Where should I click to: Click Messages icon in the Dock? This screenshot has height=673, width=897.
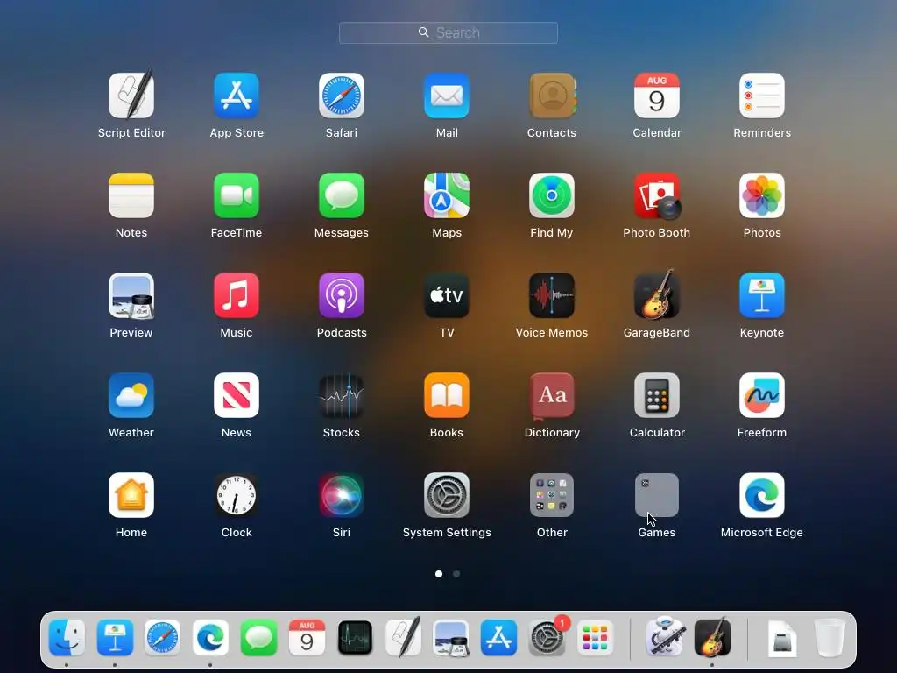point(258,638)
